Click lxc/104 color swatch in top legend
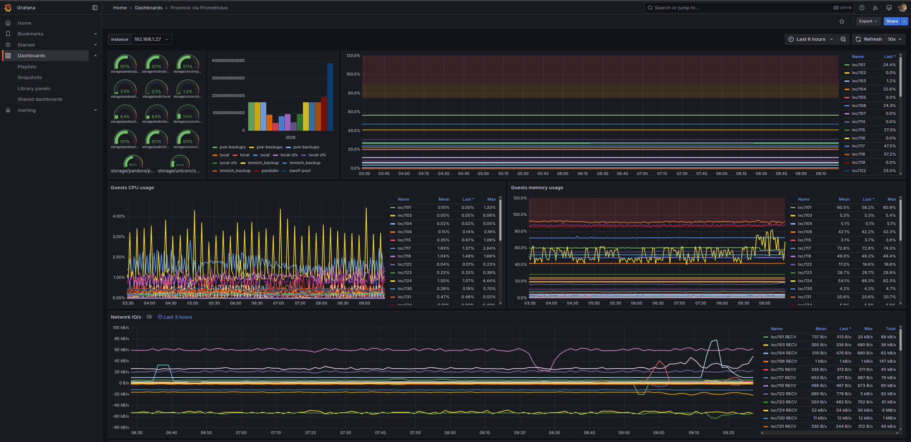This screenshot has width=911, height=442. [847, 89]
